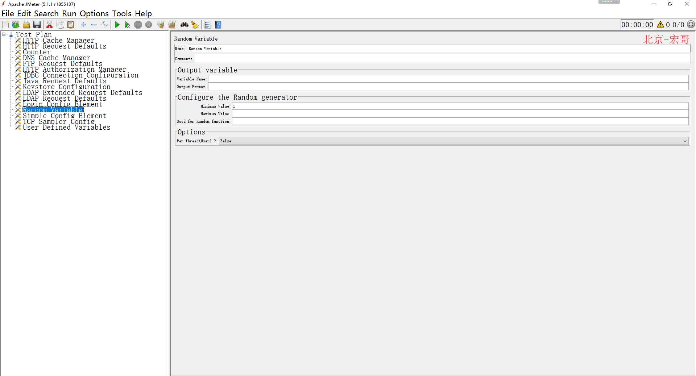Collapse all nodes with minus icon
The height and width of the screenshot is (376, 696).
(94, 25)
